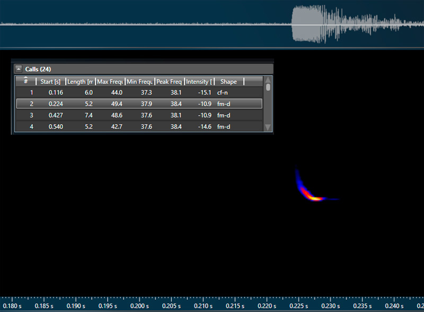This screenshot has width=424, height=312.
Task: Click the 6.0 length cell in row 1
Action: 89,93
